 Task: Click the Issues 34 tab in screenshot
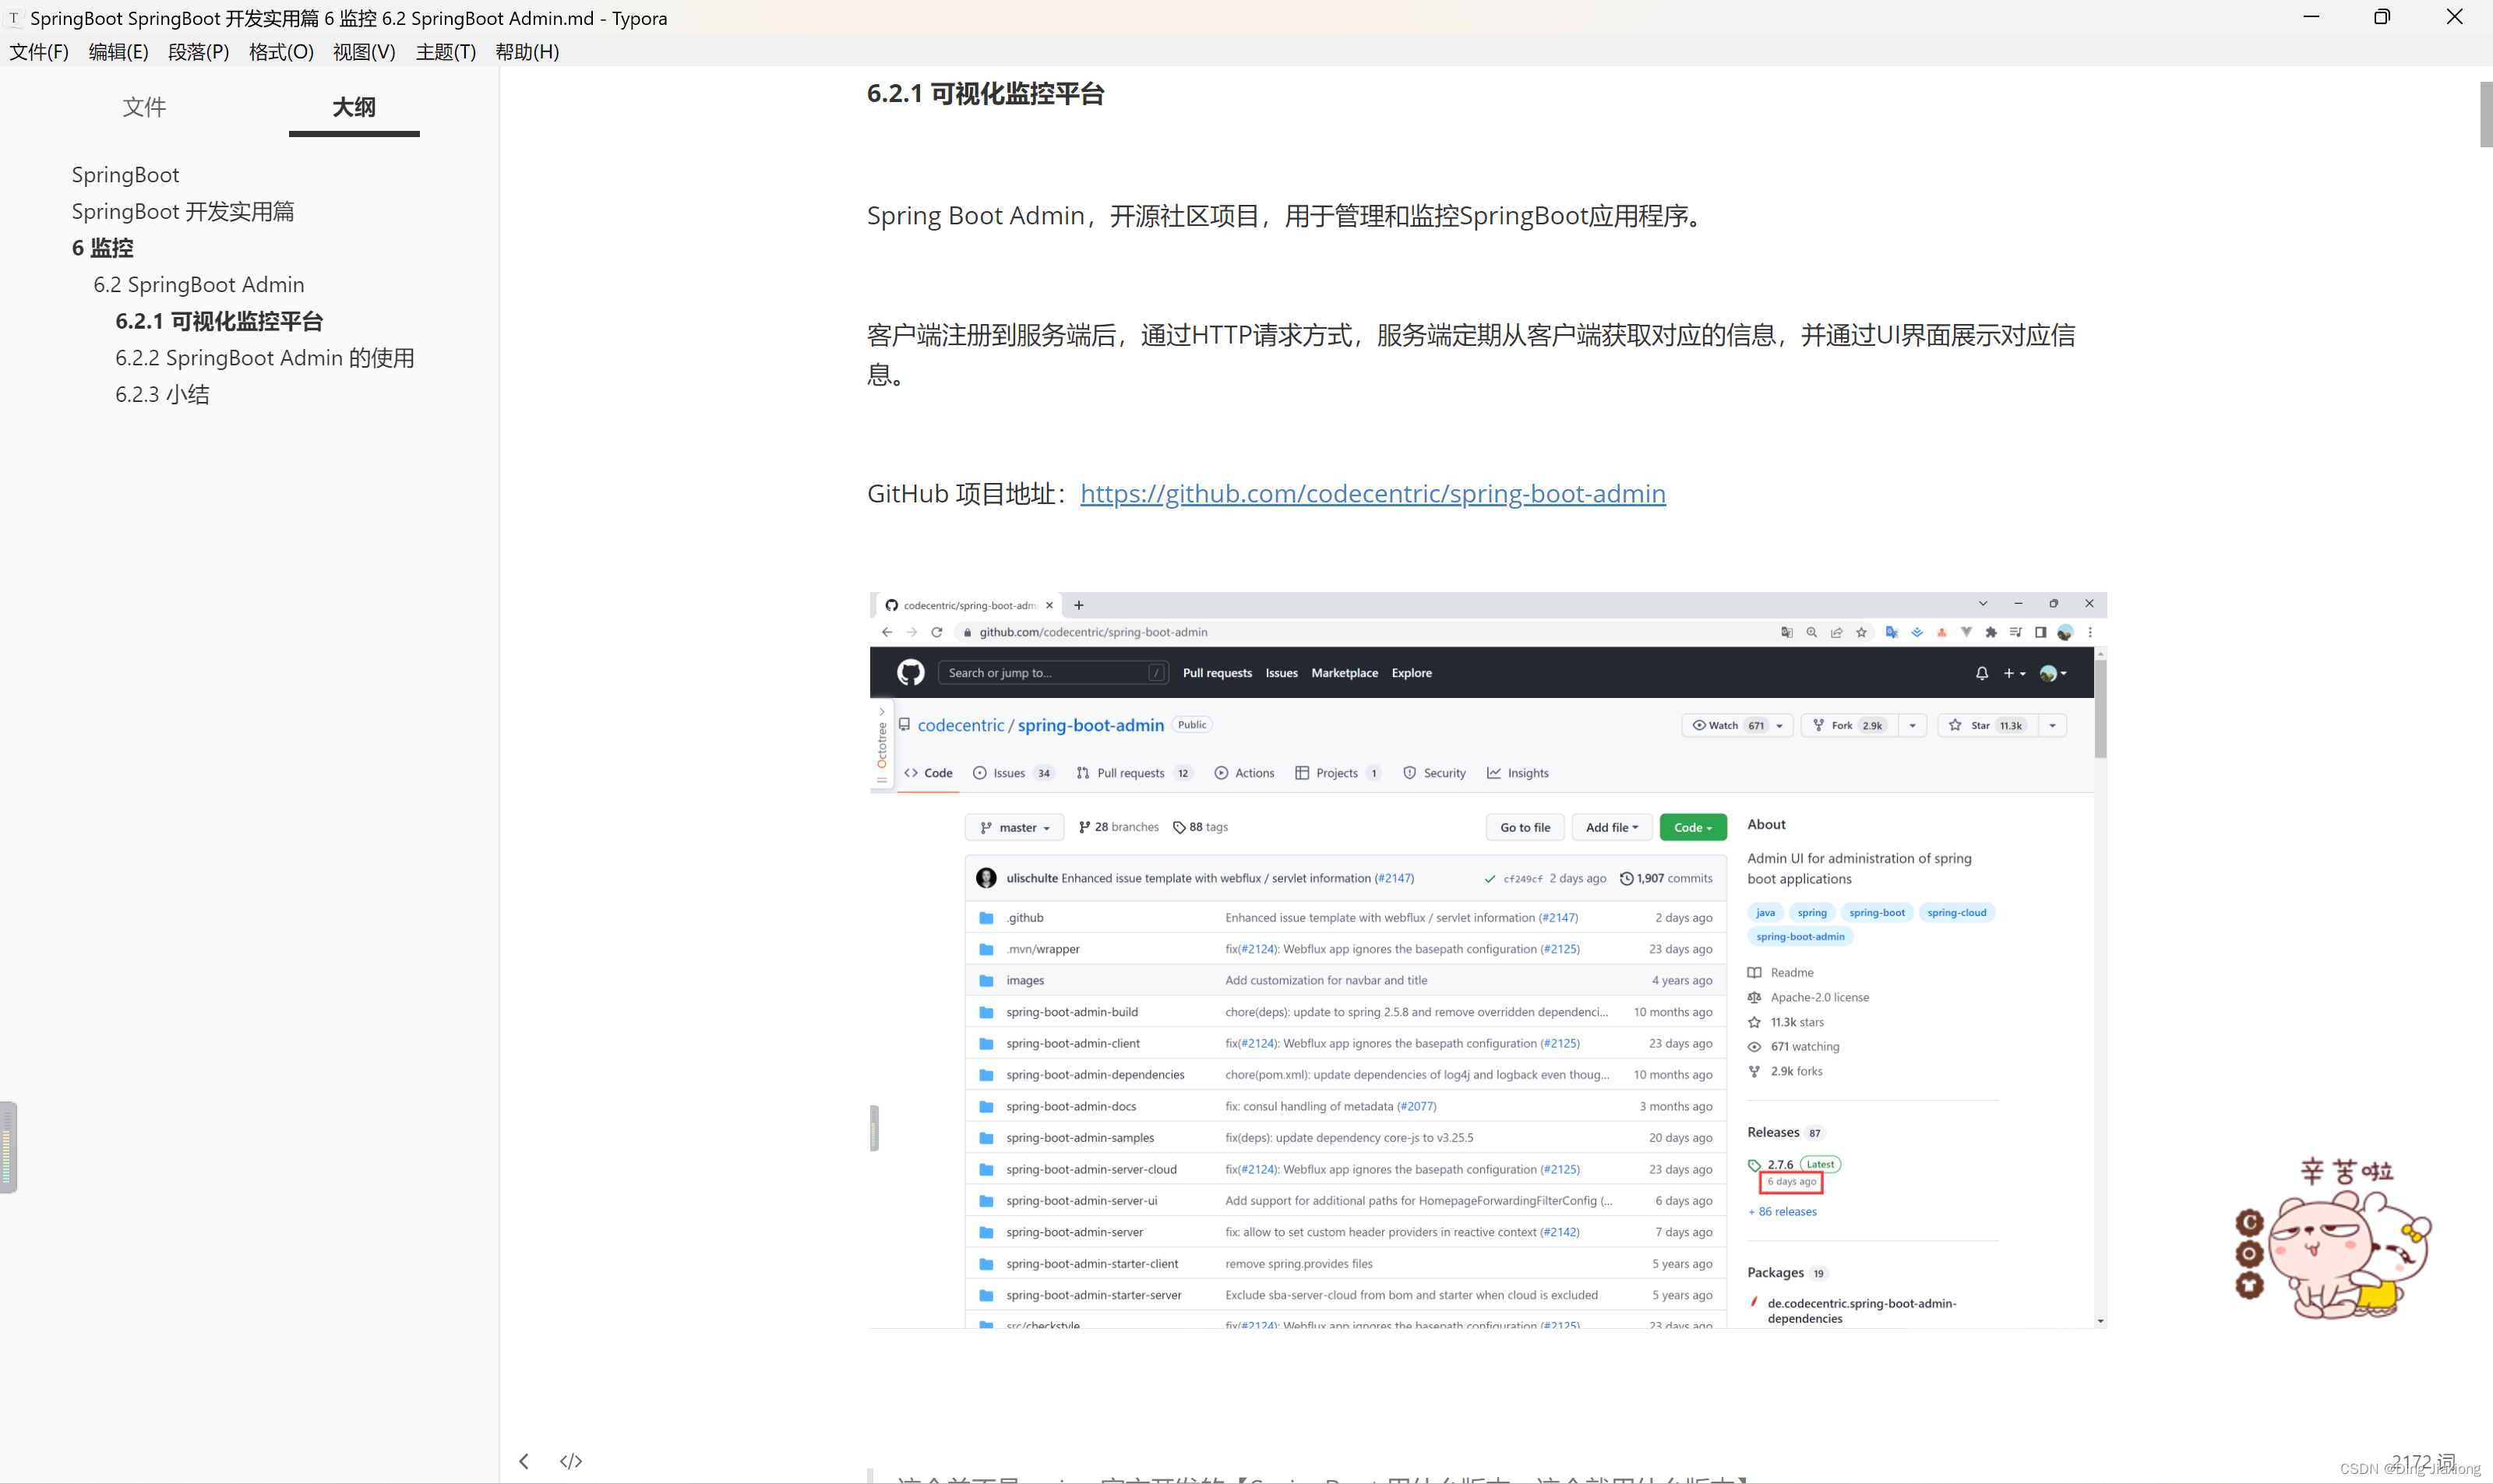(x=1013, y=773)
